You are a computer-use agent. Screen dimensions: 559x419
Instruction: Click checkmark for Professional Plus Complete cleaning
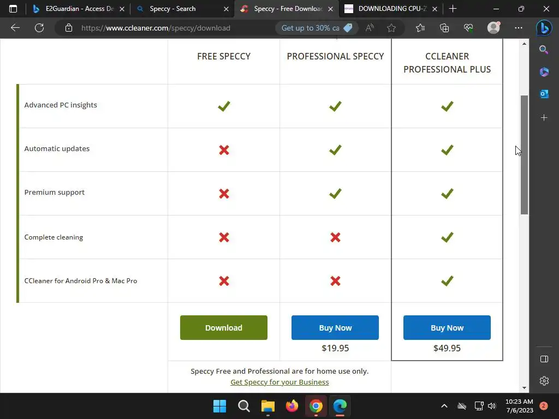[447, 237]
